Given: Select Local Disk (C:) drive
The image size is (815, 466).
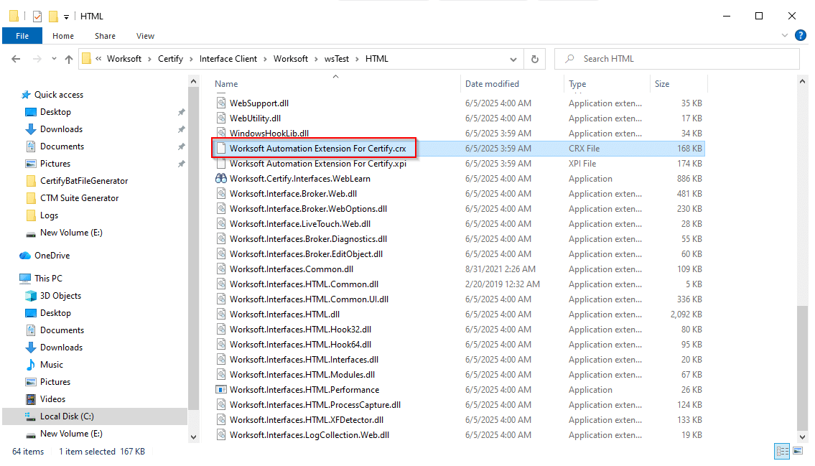Looking at the screenshot, I should pyautogui.click(x=67, y=416).
